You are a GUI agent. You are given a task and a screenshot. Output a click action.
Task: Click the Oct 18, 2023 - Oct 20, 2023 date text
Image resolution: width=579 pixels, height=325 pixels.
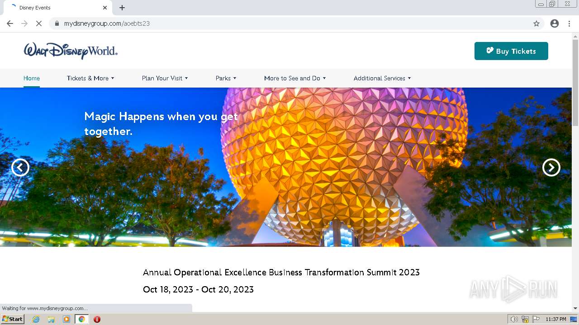point(198,289)
